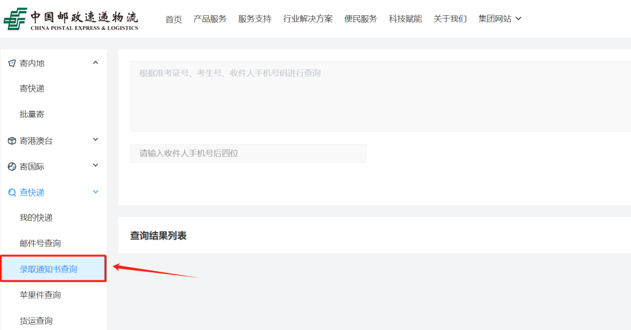The image size is (631, 330).
Task: Expand the 寄国际 section chevron
Action: coord(95,166)
